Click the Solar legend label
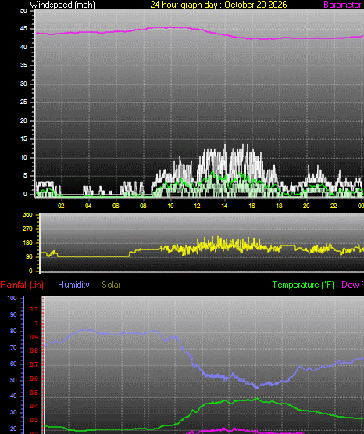The width and height of the screenshot is (364, 434). click(111, 285)
